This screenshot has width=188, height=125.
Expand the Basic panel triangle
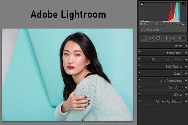click(186, 46)
